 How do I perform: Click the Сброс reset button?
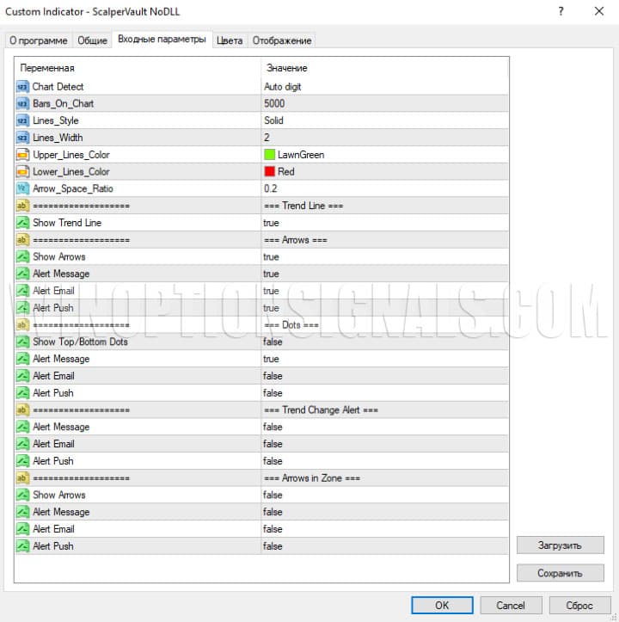(578, 605)
